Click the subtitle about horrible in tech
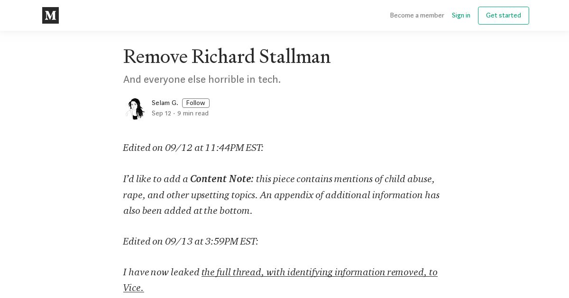The width and height of the screenshot is (569, 298). pyautogui.click(x=202, y=79)
